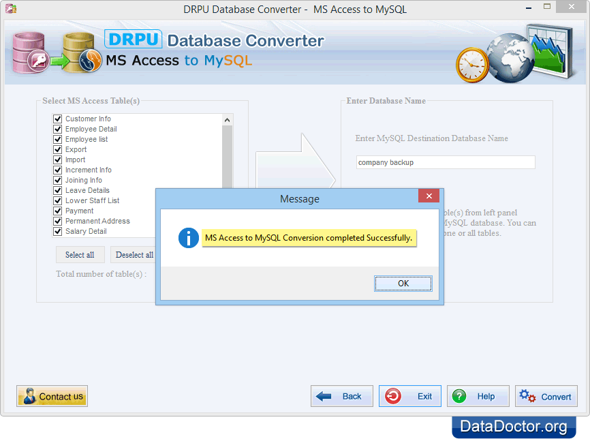Toggle Joining Info checkbox

tap(58, 180)
